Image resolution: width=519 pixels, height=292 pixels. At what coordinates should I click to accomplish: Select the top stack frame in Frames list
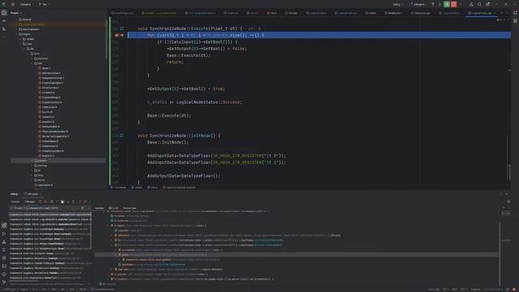pyautogui.click(x=50, y=214)
